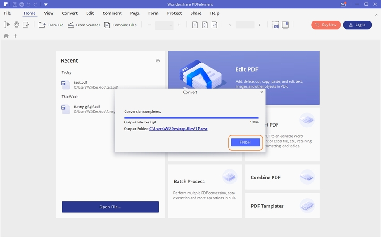Click the page number input field
Screen dimensions: 381x237
pos(245,25)
